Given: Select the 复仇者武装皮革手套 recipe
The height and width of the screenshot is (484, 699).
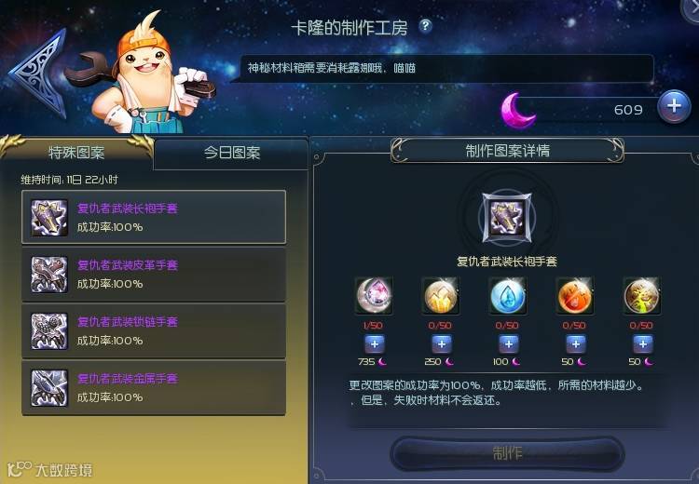Looking at the screenshot, I should [x=154, y=275].
